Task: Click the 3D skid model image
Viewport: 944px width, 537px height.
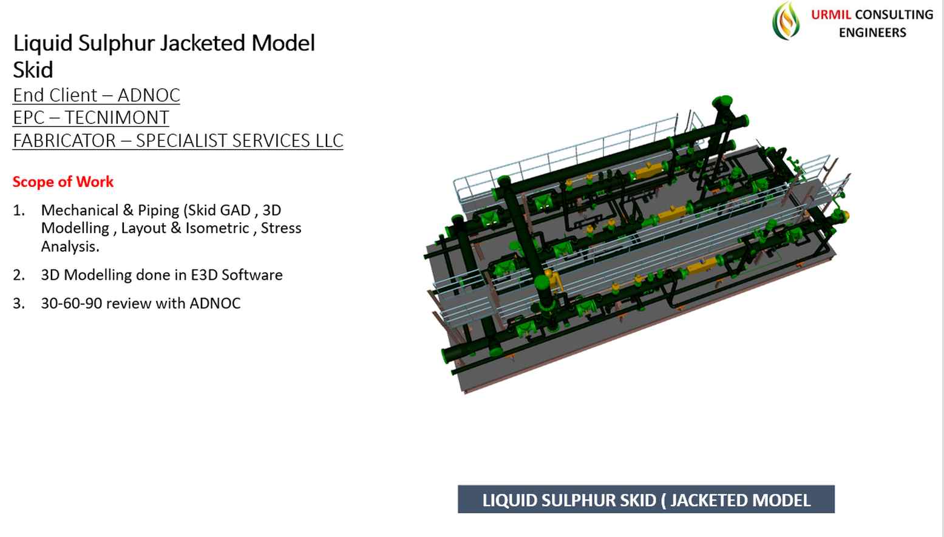Action: pyautogui.click(x=637, y=243)
